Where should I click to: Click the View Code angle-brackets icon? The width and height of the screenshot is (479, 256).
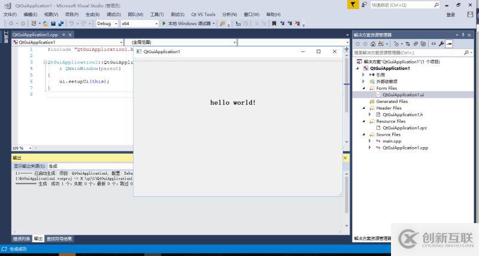(433, 44)
